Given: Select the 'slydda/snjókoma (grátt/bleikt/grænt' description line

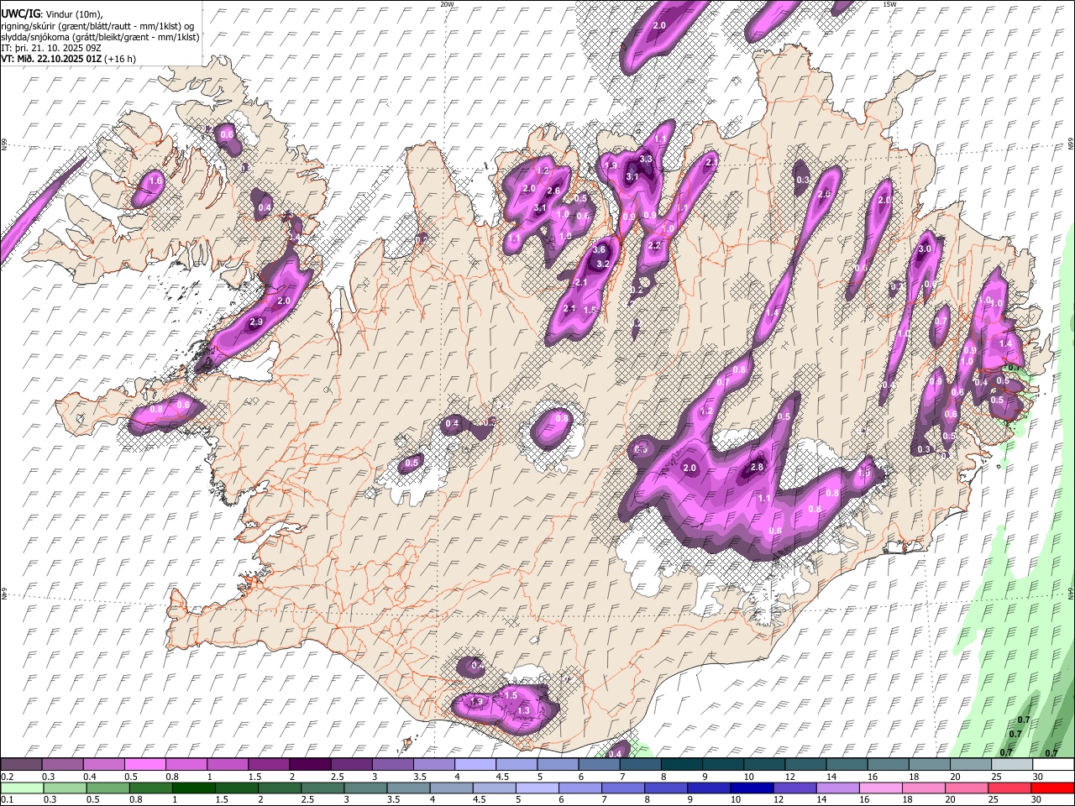Looking at the screenshot, I should click(x=101, y=37).
